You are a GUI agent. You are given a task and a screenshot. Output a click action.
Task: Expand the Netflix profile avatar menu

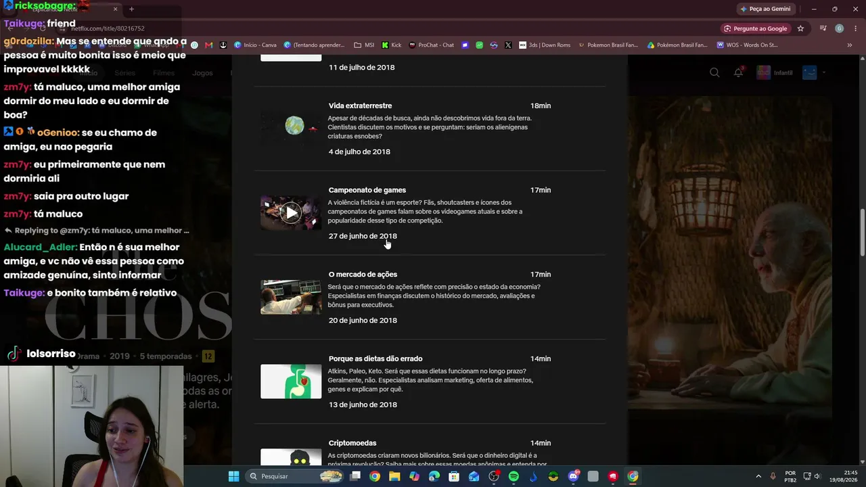tap(814, 72)
